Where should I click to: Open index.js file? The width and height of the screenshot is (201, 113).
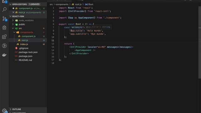coord(24,44)
